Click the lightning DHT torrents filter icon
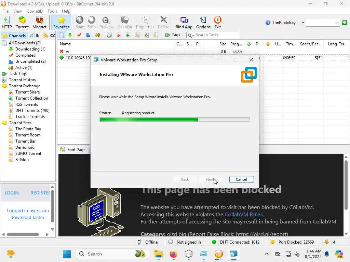Image resolution: width=350 pixels, height=262 pixels. click(x=146, y=35)
